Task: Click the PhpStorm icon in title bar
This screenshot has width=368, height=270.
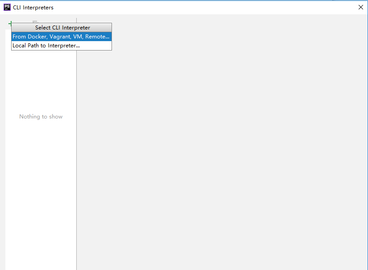Action: coord(7,7)
